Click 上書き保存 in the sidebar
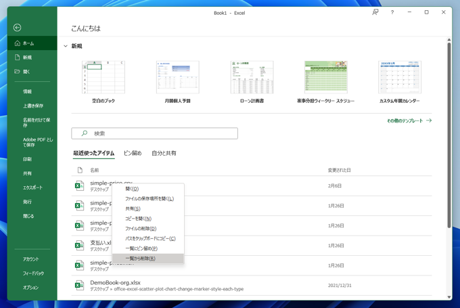The width and height of the screenshot is (460, 308). (x=32, y=106)
